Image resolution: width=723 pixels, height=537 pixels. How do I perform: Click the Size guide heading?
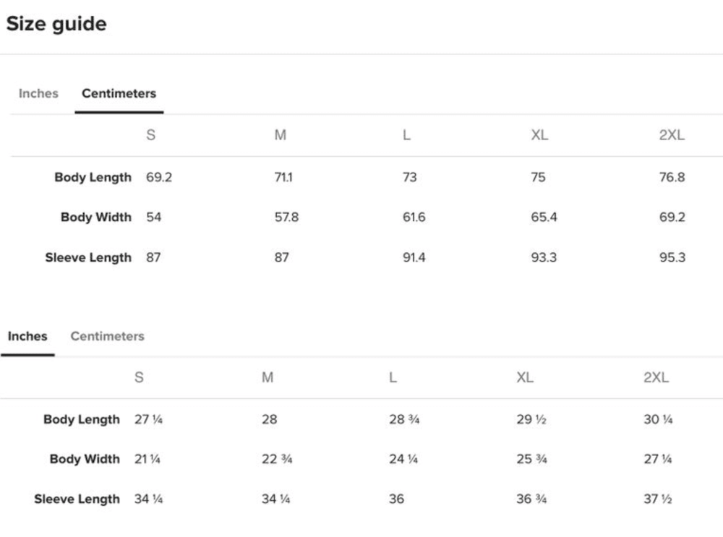point(56,24)
